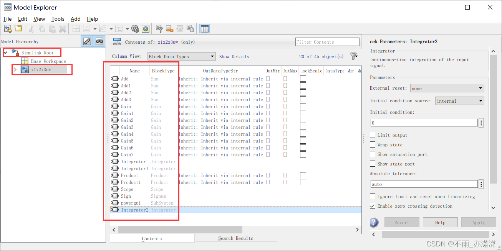Click the Cut scissors icon

(x=31, y=29)
